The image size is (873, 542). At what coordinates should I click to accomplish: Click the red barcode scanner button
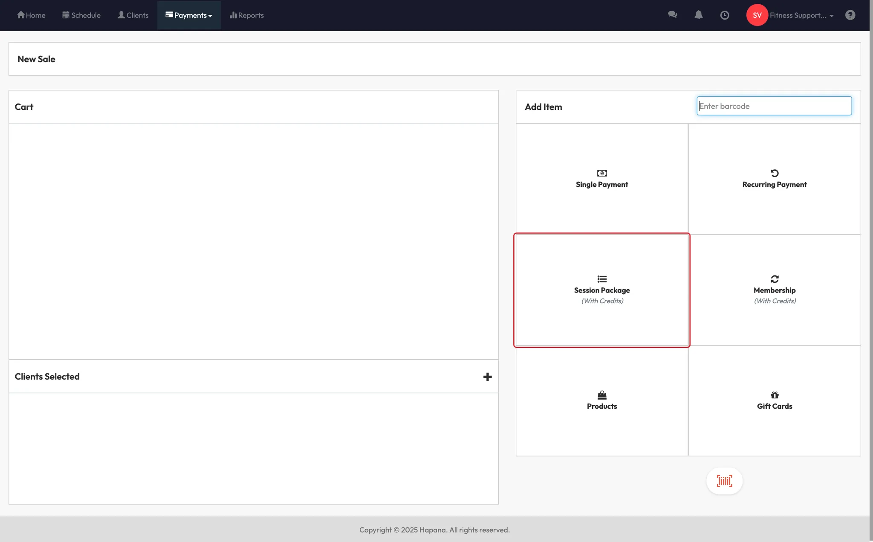pyautogui.click(x=724, y=481)
